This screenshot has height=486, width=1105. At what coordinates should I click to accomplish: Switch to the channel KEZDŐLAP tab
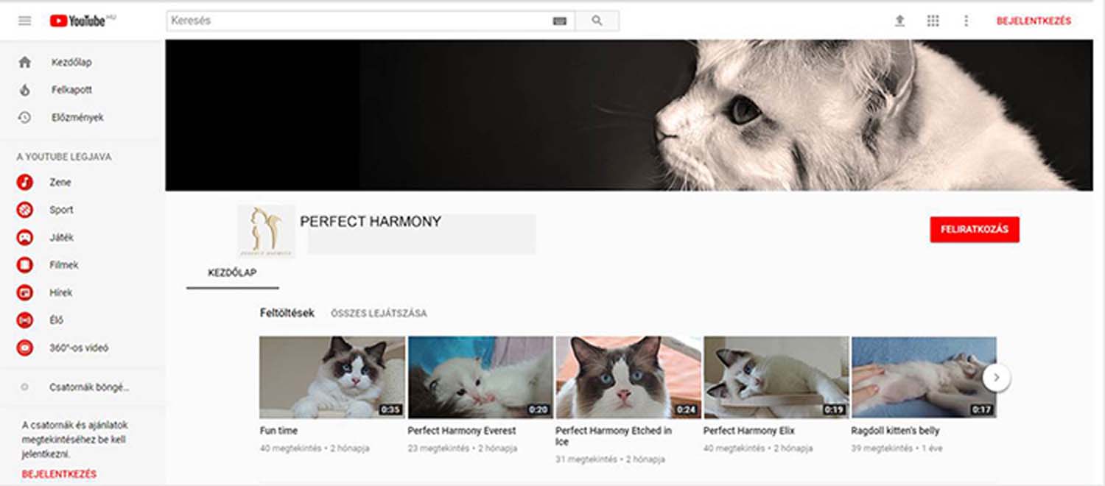232,272
